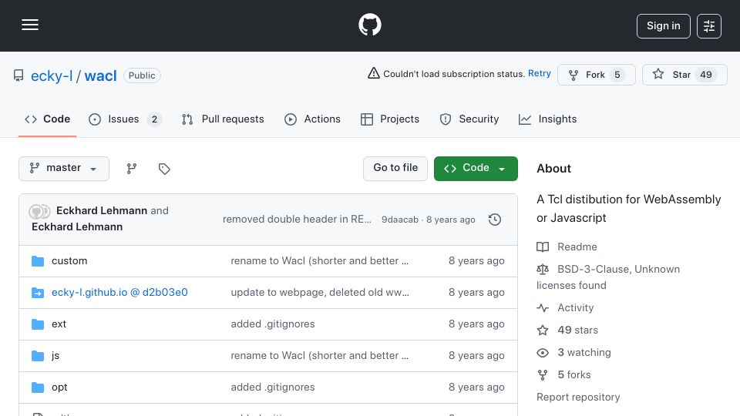
Task: Click the js folder icon
Action: click(x=38, y=356)
